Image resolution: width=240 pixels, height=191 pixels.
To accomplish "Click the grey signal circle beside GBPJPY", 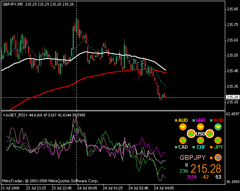I will click(x=218, y=158).
